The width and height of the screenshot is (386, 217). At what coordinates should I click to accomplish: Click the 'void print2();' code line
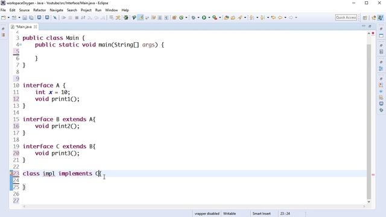click(x=57, y=126)
